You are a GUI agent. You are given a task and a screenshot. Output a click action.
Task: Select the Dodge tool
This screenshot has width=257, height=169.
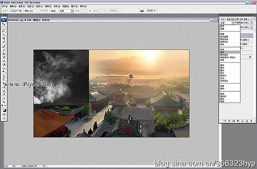click(4, 72)
